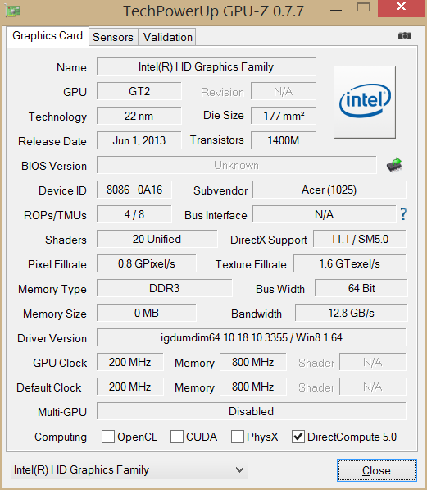Click the BIOS Version Unknown field
Viewport: 427px width, 490px height.
point(236,165)
